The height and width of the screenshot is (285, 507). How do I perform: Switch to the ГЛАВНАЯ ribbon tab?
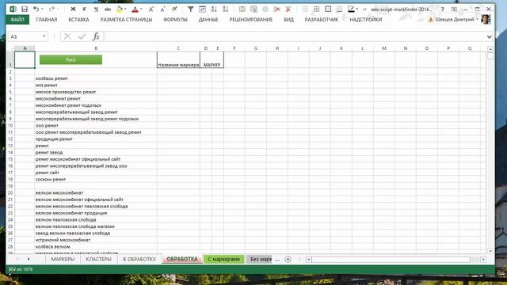click(47, 20)
